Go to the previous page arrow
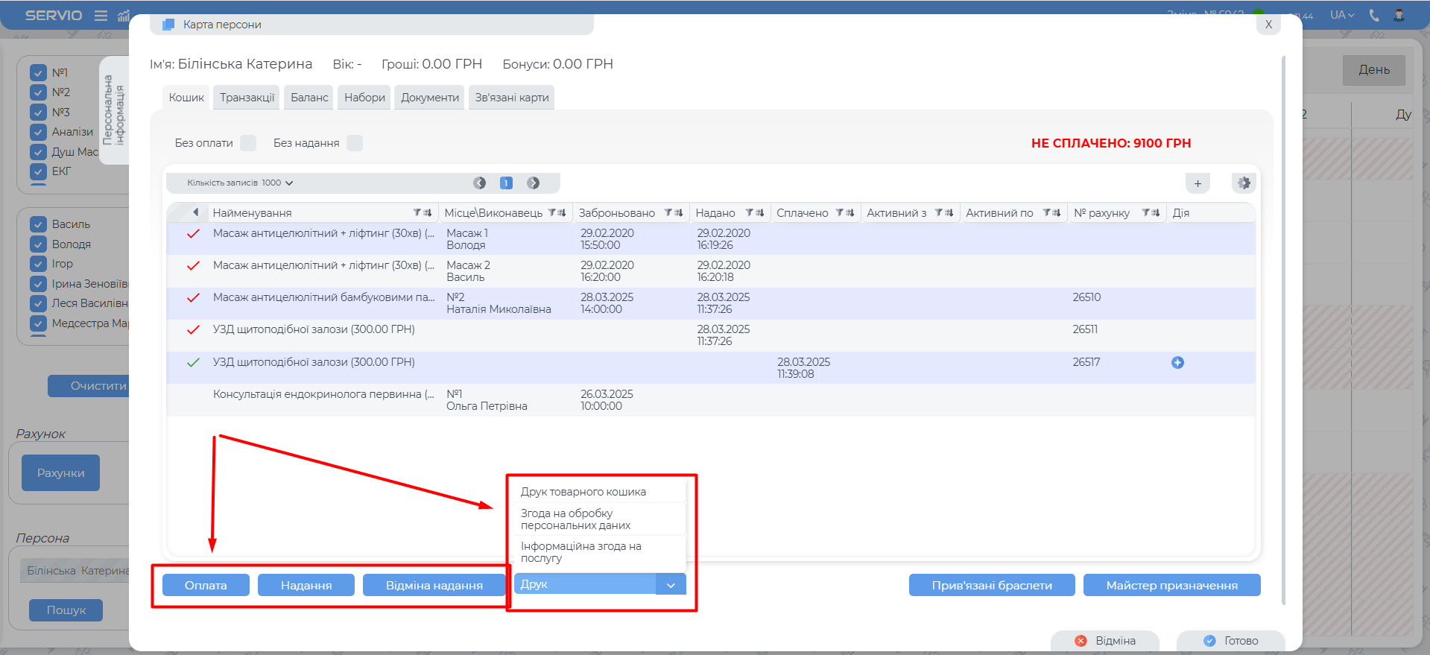Image resolution: width=1430 pixels, height=655 pixels. (x=480, y=183)
